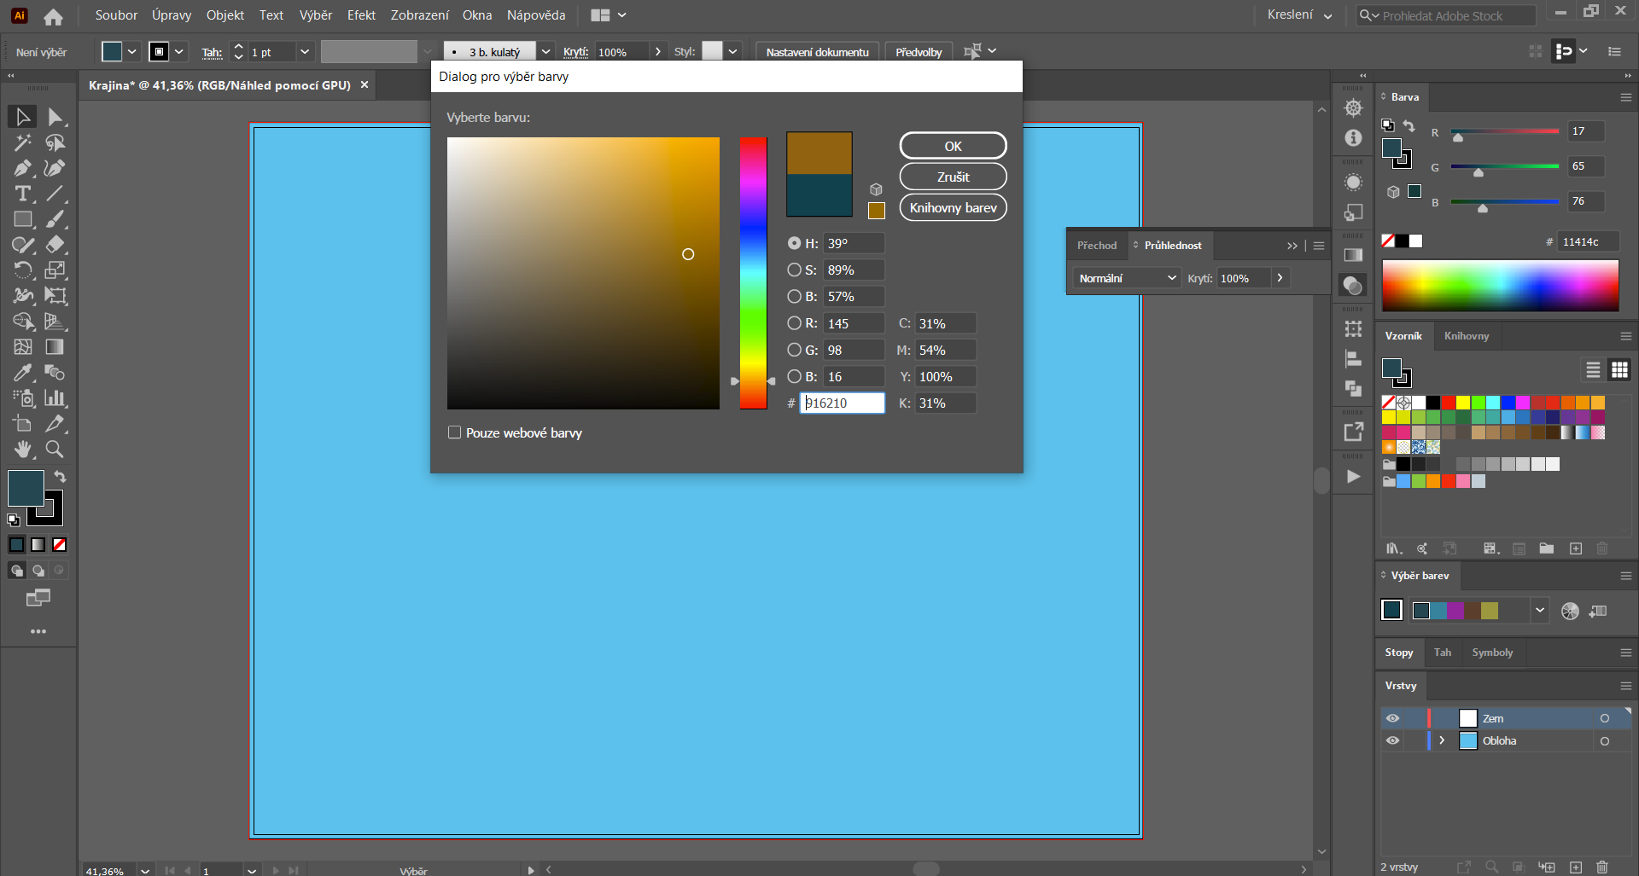Viewport: 1639px width, 876px height.
Task: Open the Normální blend mode dropdown
Action: click(1127, 278)
